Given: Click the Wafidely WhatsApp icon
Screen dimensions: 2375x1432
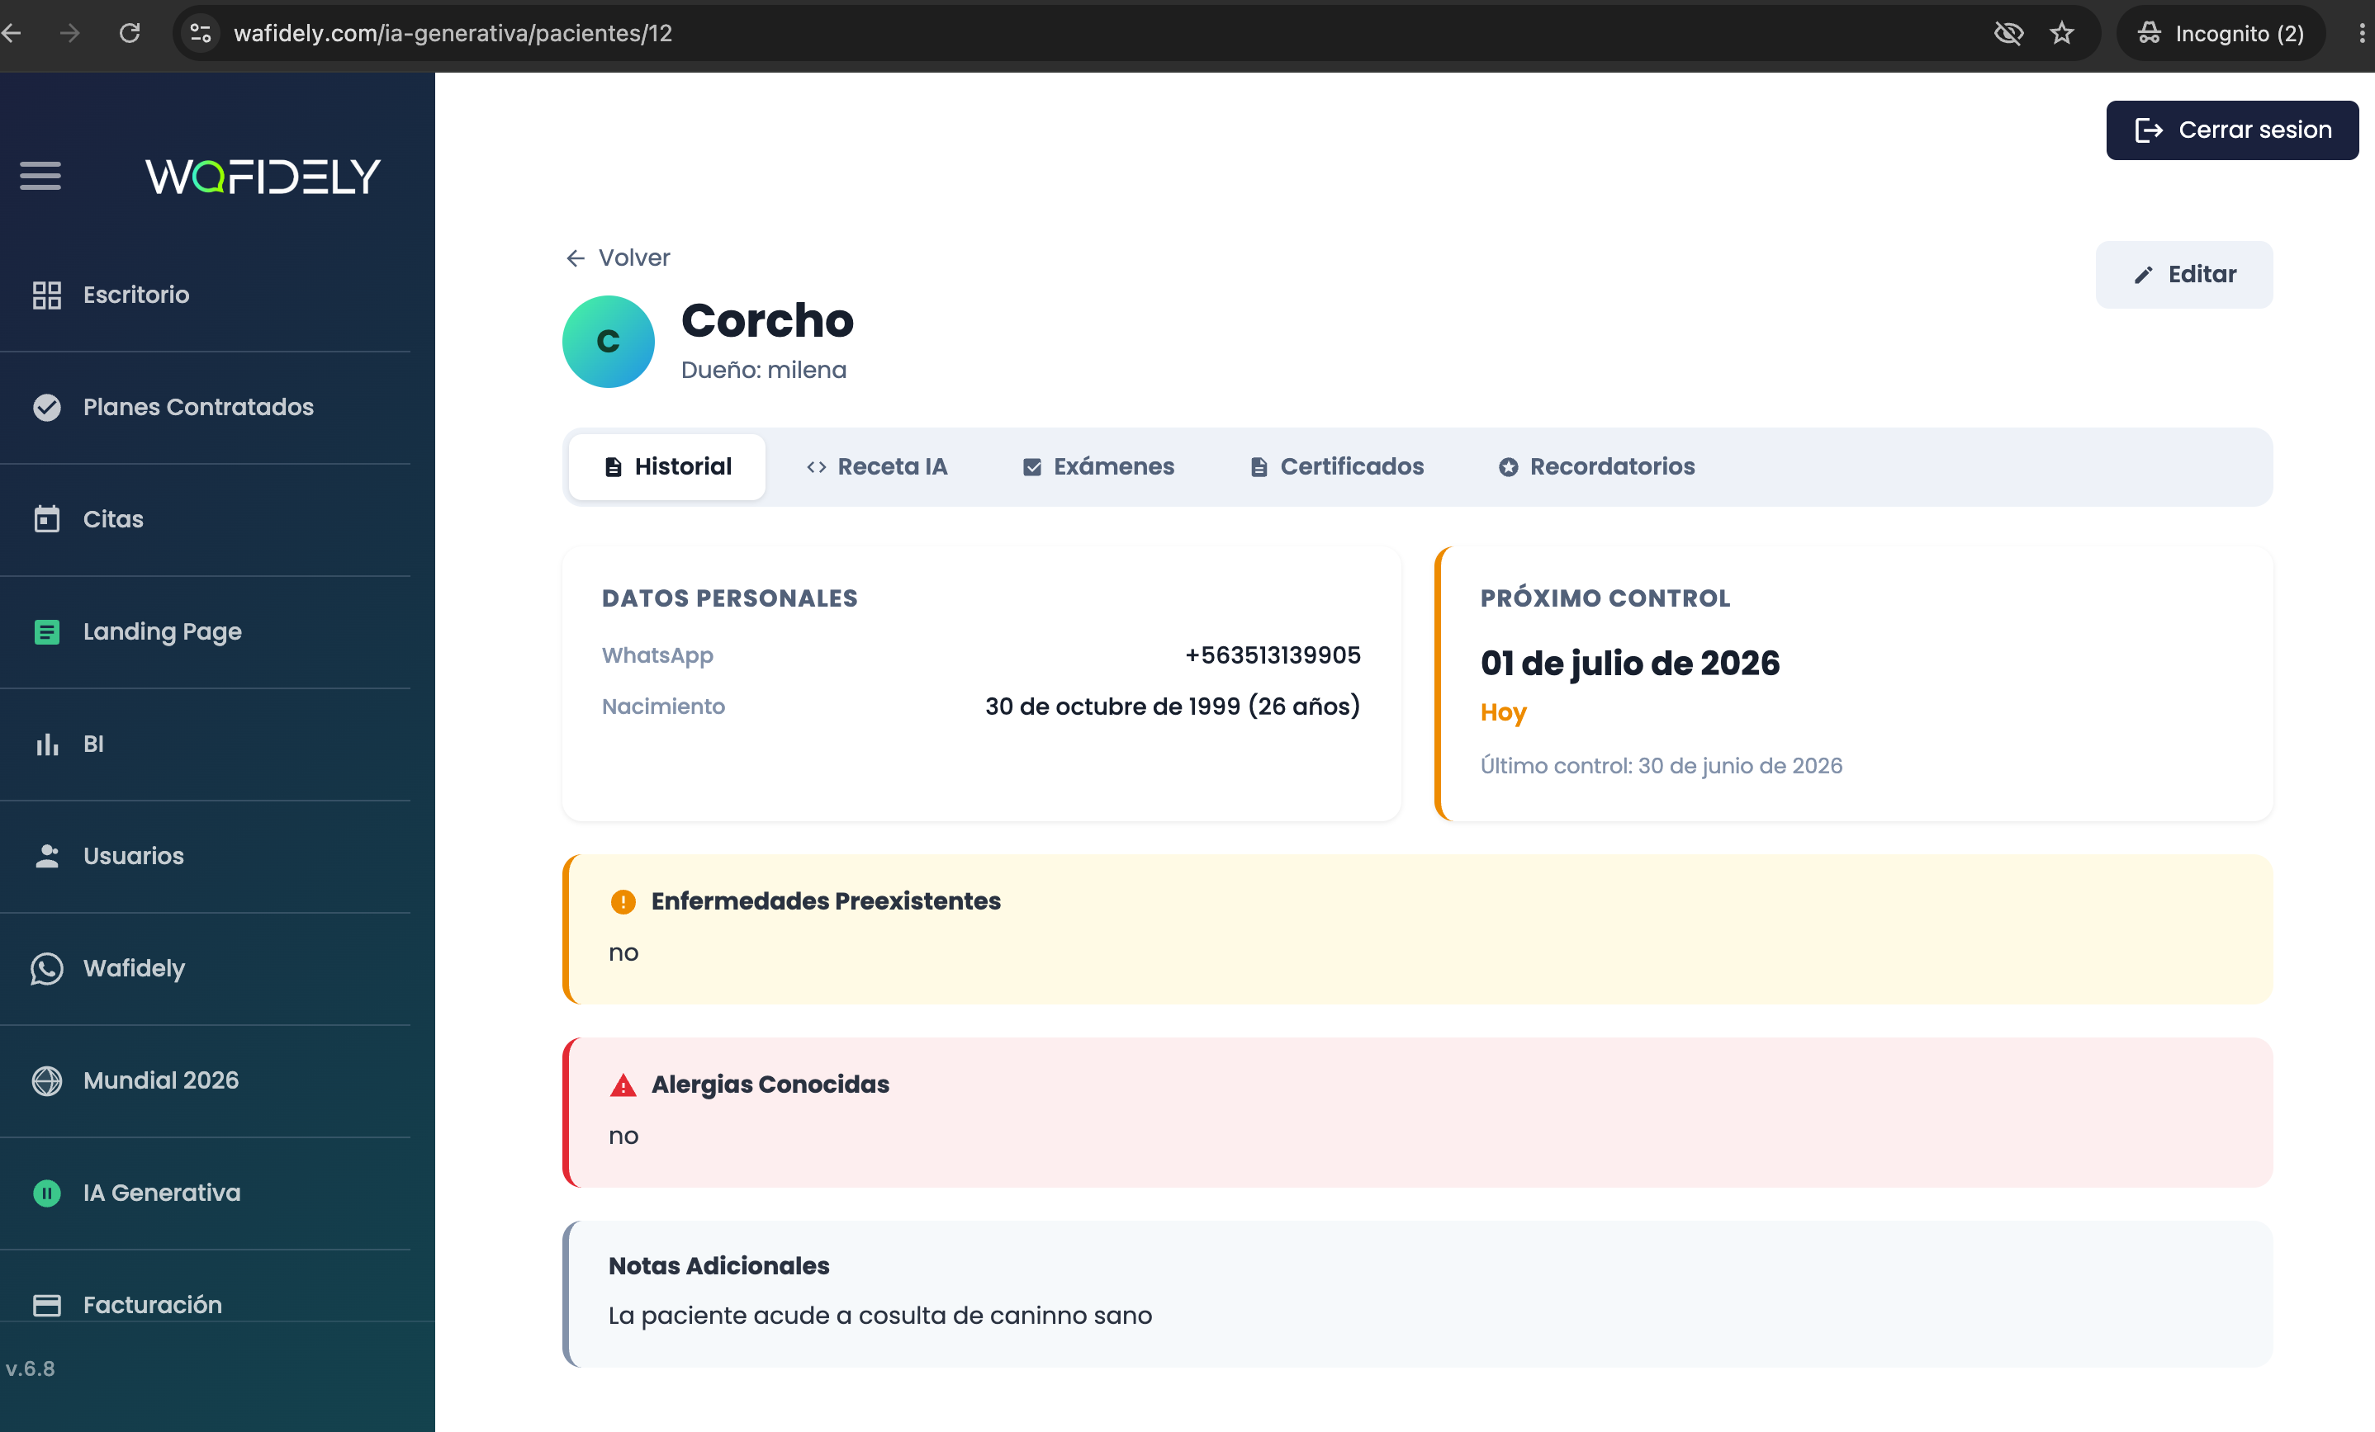Looking at the screenshot, I should tap(46, 968).
